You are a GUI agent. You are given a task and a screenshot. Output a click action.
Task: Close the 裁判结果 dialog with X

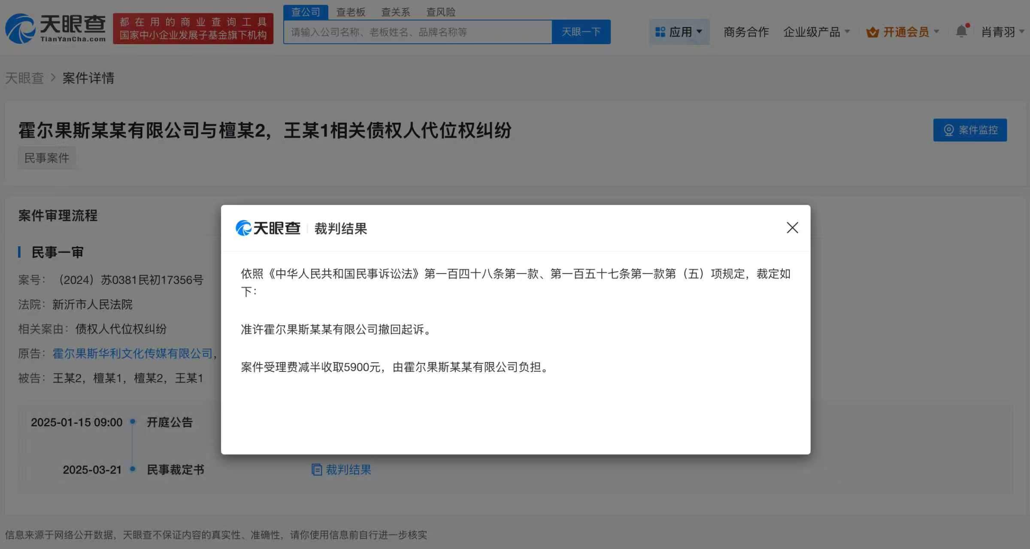(x=792, y=228)
